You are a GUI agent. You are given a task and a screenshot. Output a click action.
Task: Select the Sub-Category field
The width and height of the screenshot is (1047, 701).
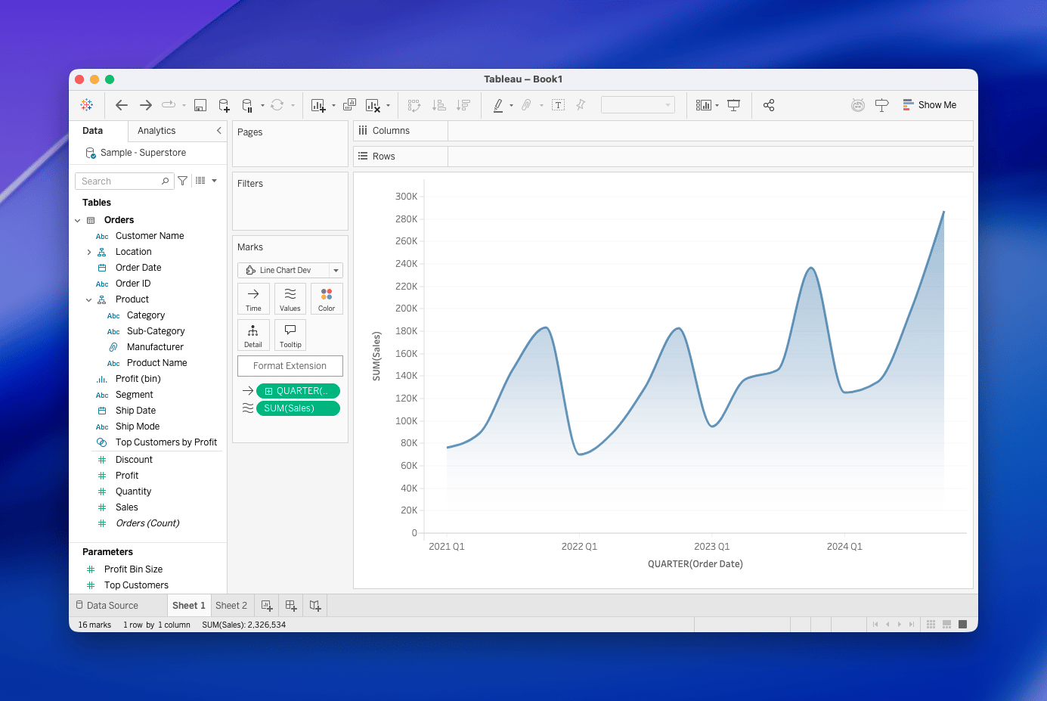(156, 331)
